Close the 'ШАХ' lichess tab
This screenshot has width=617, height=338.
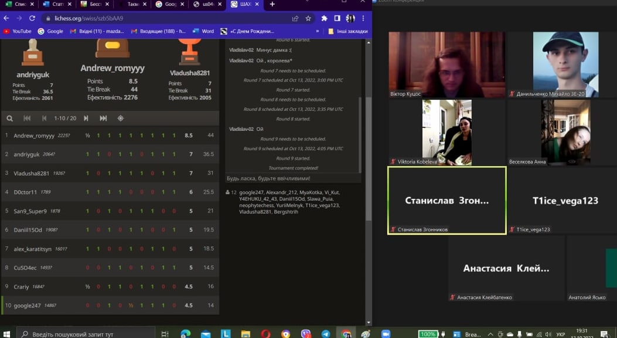pos(257,4)
